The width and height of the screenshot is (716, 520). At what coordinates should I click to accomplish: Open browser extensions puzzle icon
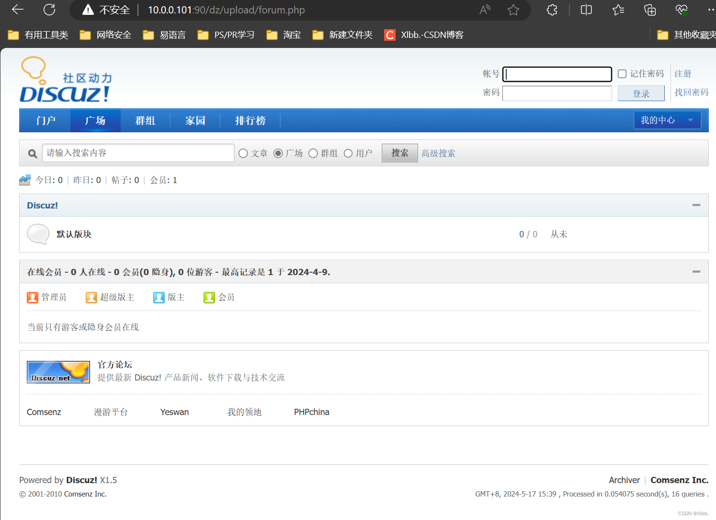552,10
